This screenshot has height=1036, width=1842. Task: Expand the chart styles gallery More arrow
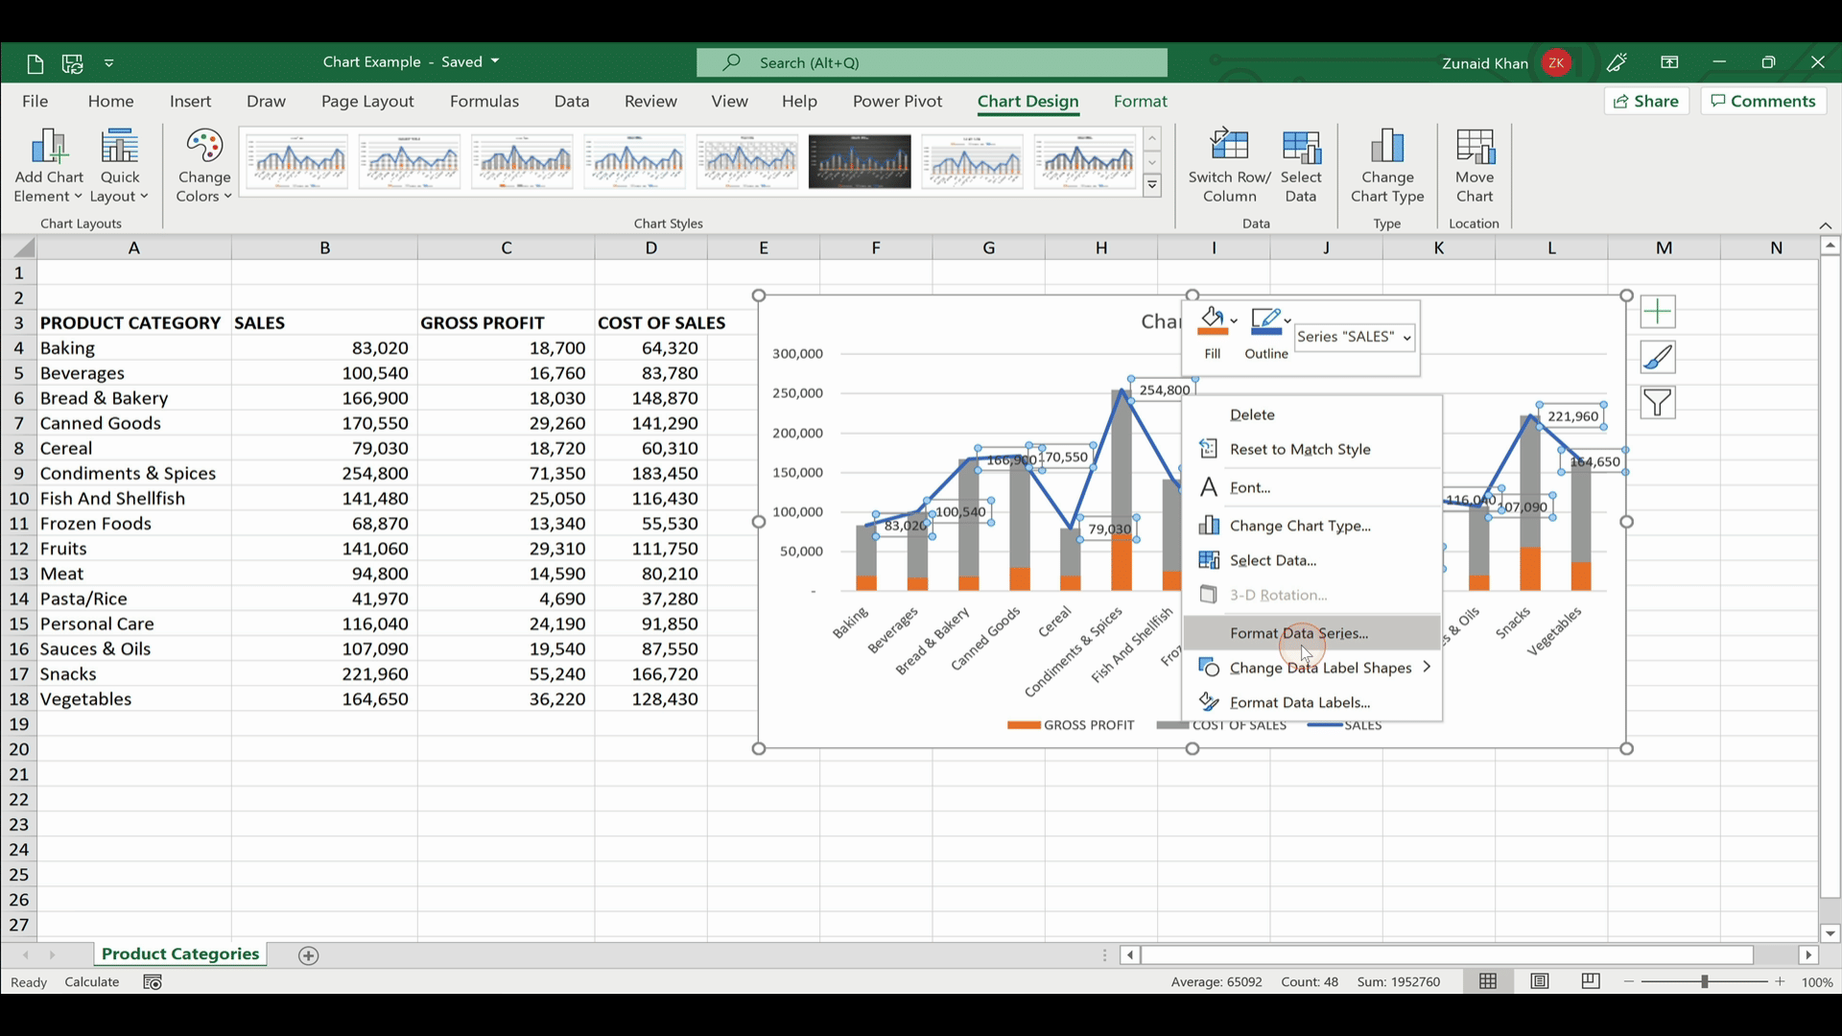tap(1152, 185)
